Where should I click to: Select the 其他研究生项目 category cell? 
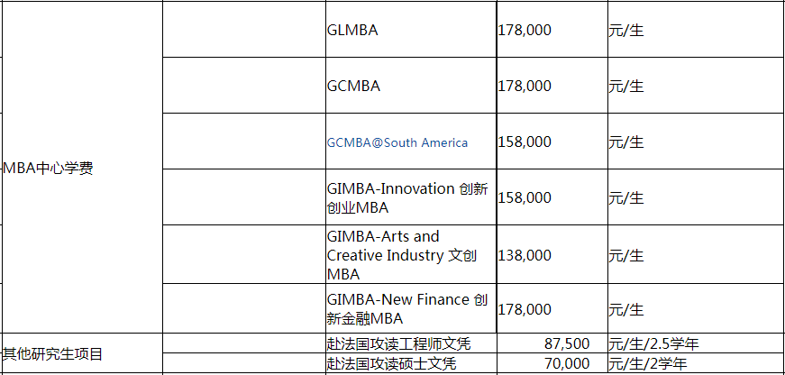pyautogui.click(x=83, y=353)
